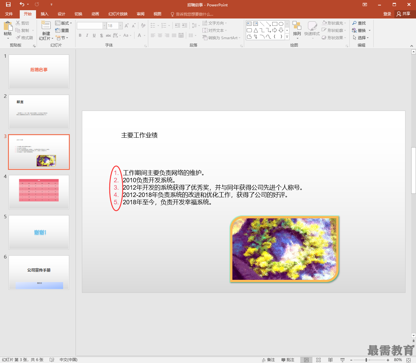Screen dimensions: 416x363
Task: Justify the paragraph text
Action: pyautogui.click(x=174, y=35)
